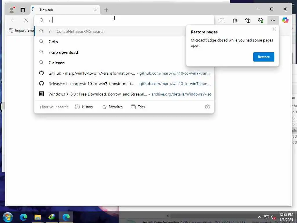Viewport: 297px width, 223px height.
Task: Filter search by History
Action: 84,107
